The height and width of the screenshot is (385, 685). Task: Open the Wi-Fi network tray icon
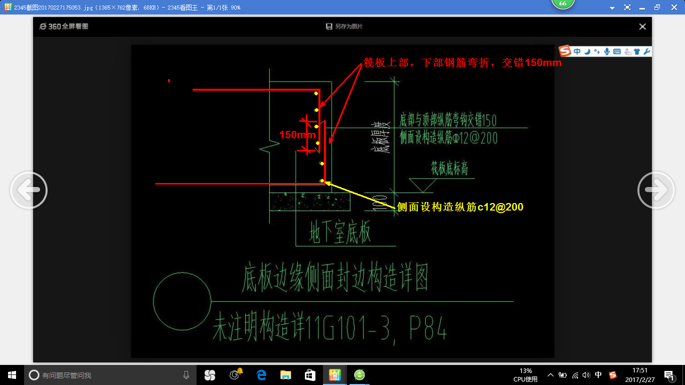point(575,375)
